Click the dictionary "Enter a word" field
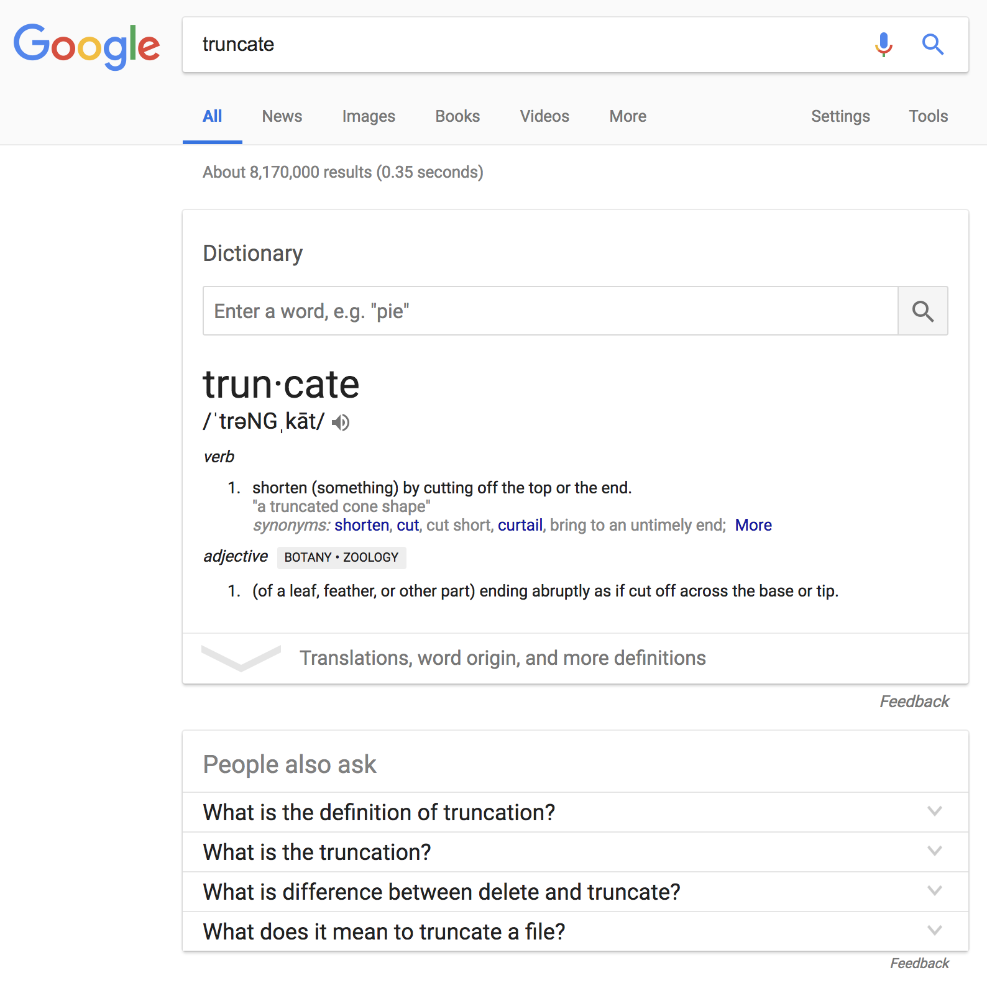Screen dimensions: 987x983 coord(550,311)
